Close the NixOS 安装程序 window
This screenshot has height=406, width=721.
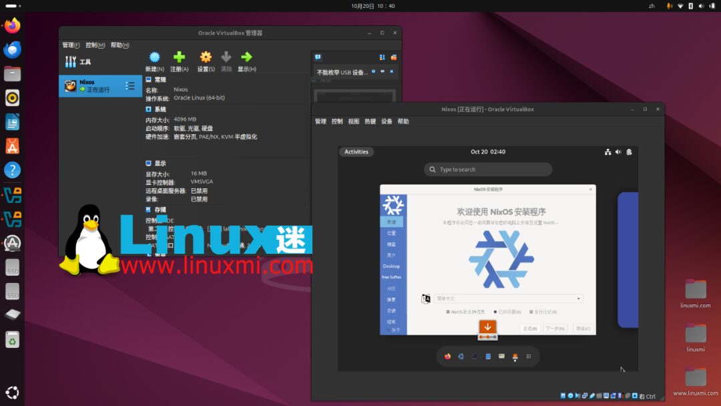[590, 190]
